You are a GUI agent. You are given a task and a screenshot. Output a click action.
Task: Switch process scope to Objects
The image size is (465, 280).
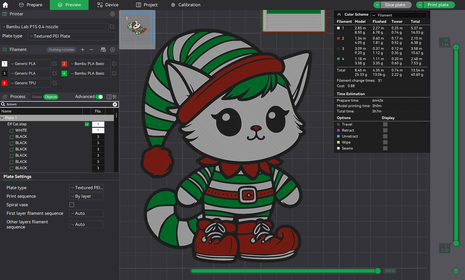(x=51, y=97)
